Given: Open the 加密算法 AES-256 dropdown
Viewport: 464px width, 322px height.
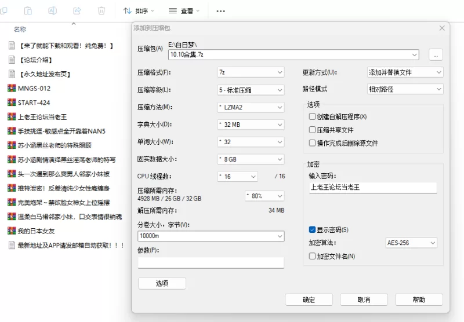Looking at the screenshot, I should (x=414, y=243).
